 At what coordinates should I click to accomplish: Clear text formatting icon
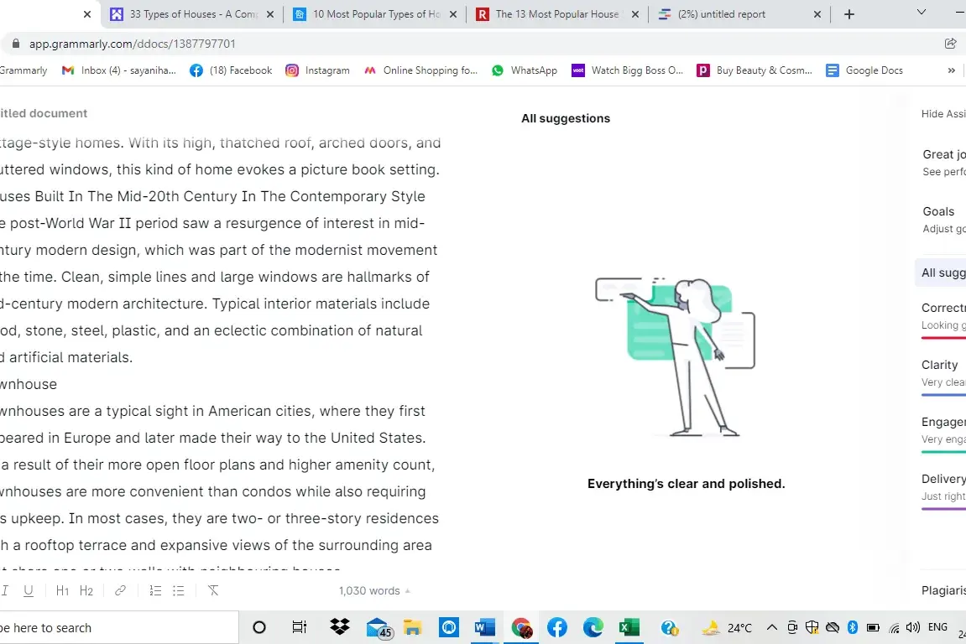[213, 590]
